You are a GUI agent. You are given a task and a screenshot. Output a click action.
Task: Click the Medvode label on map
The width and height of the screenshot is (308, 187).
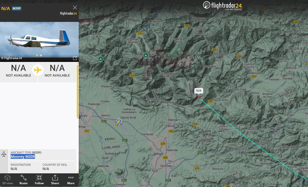tap(103, 166)
